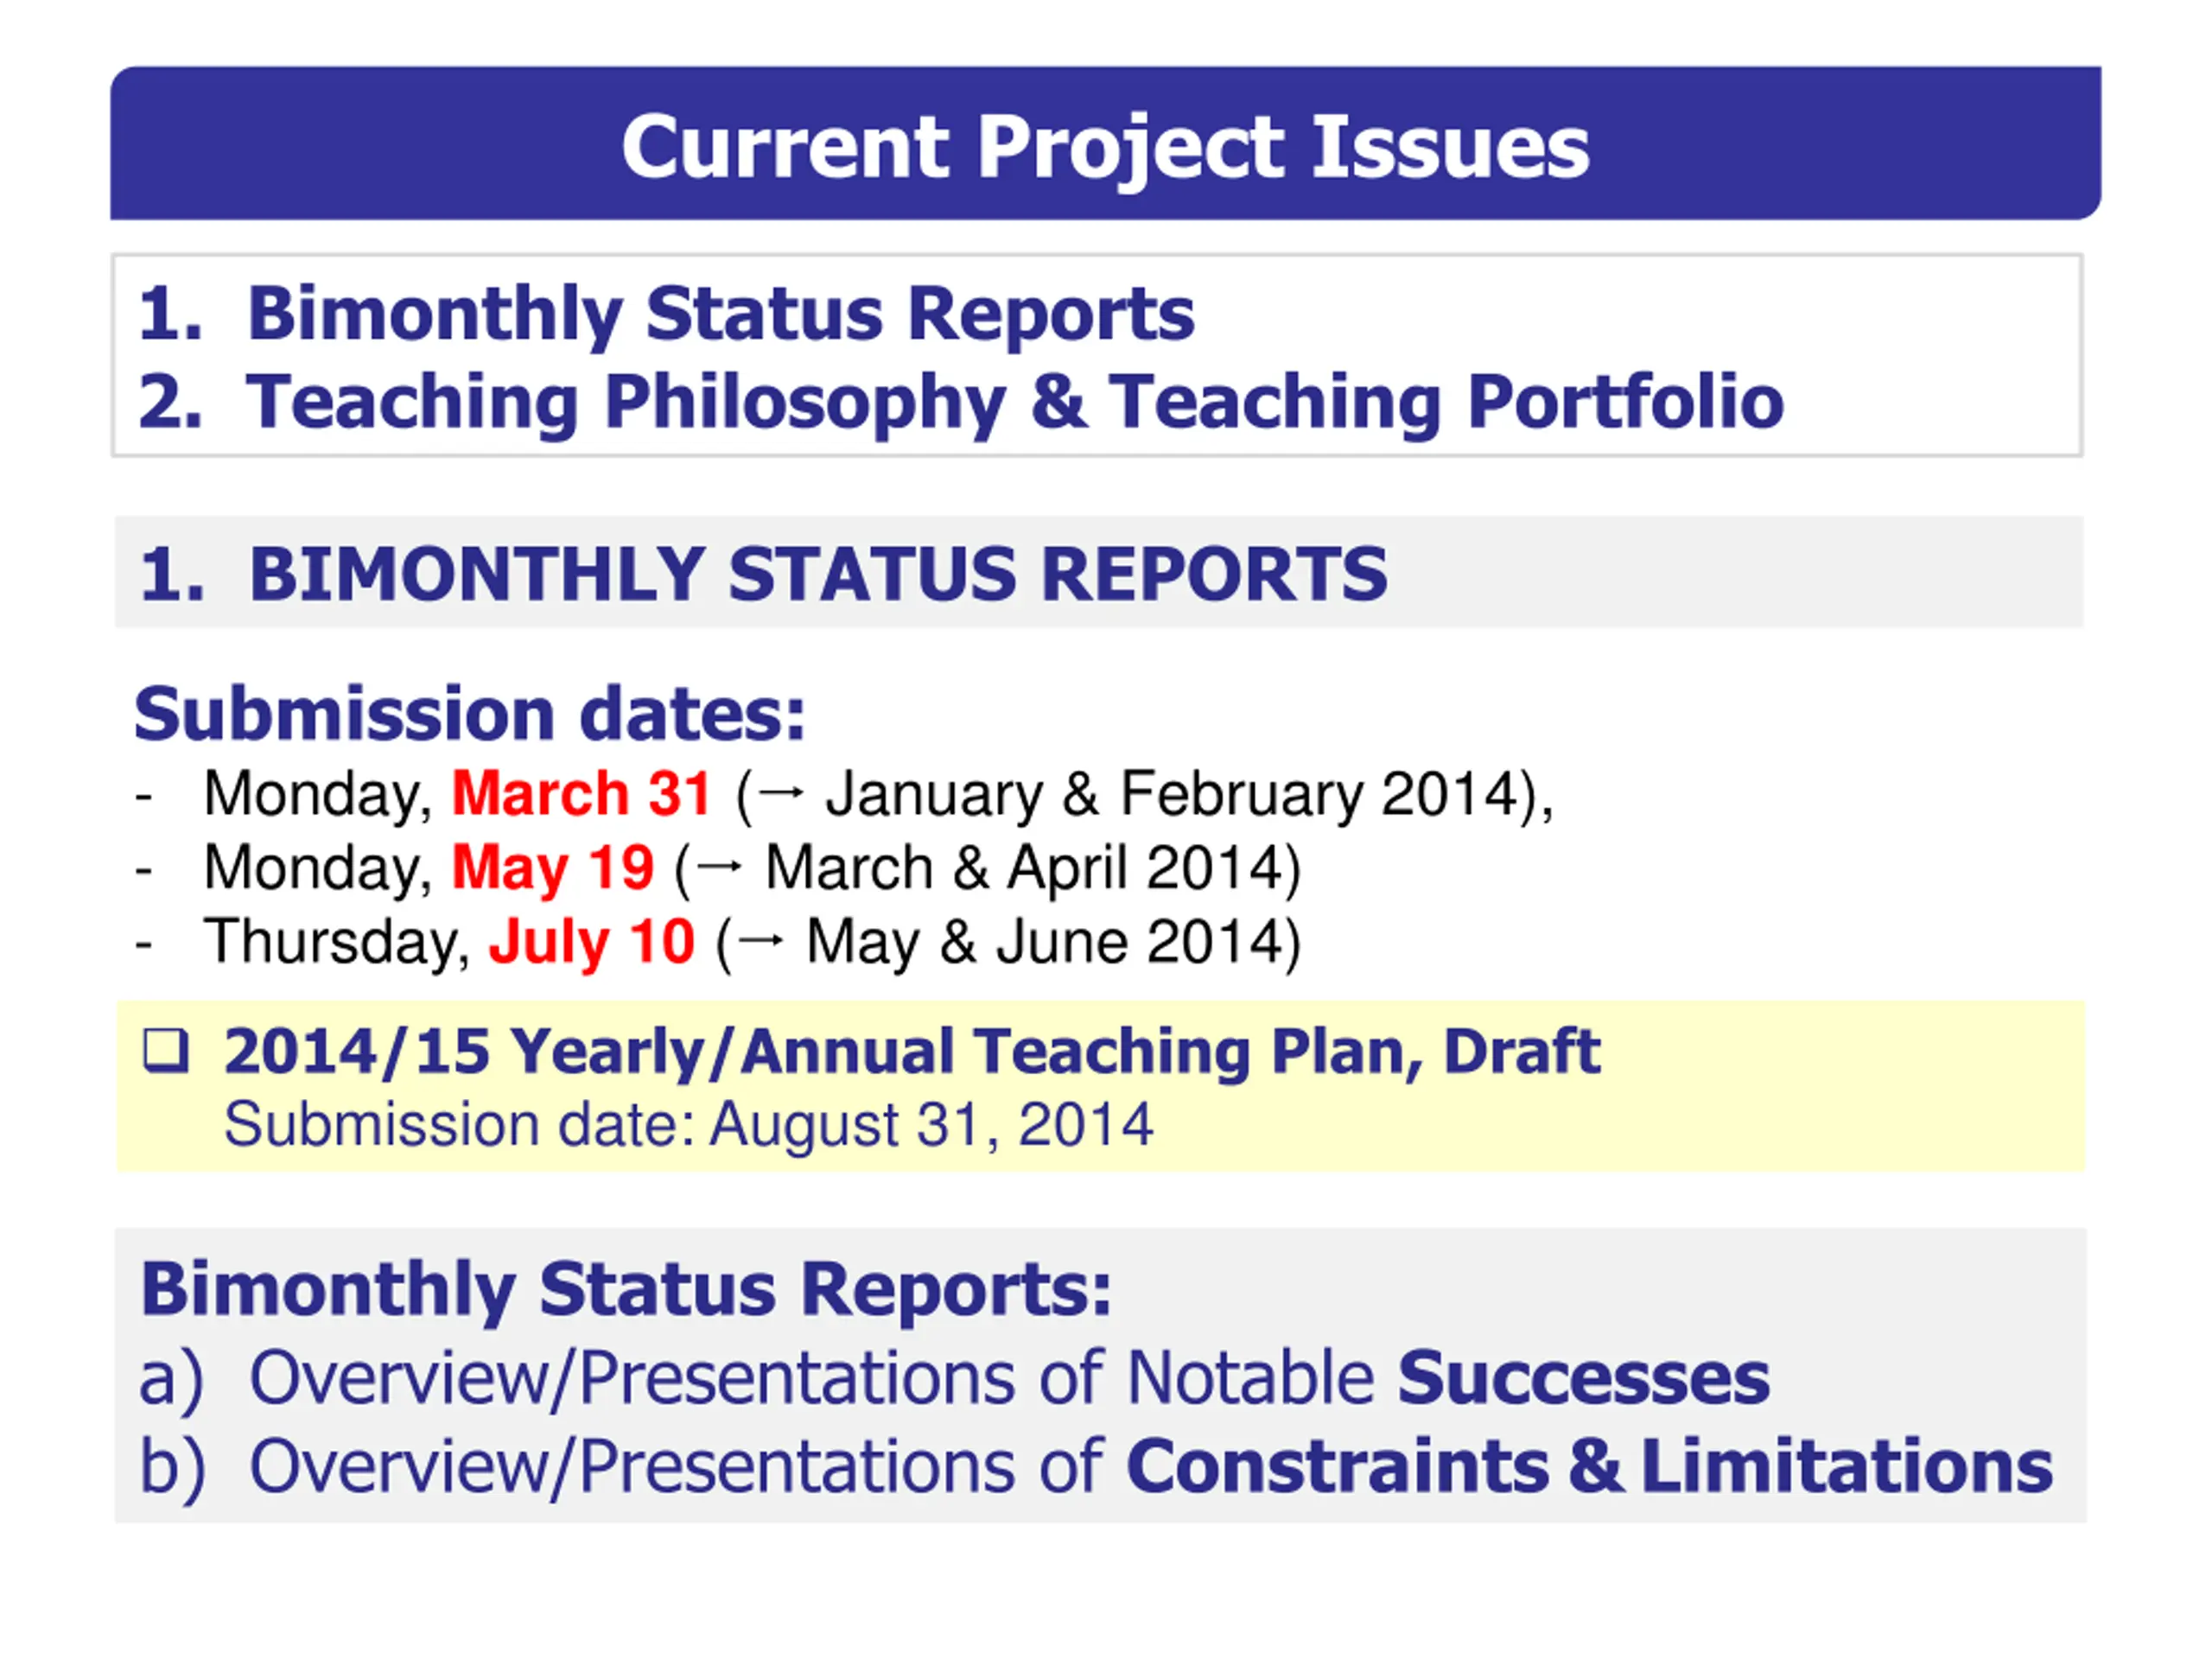
Task: Click the 2014/15 Yearly/Annual Teaching Plan heading
Action: [911, 1052]
